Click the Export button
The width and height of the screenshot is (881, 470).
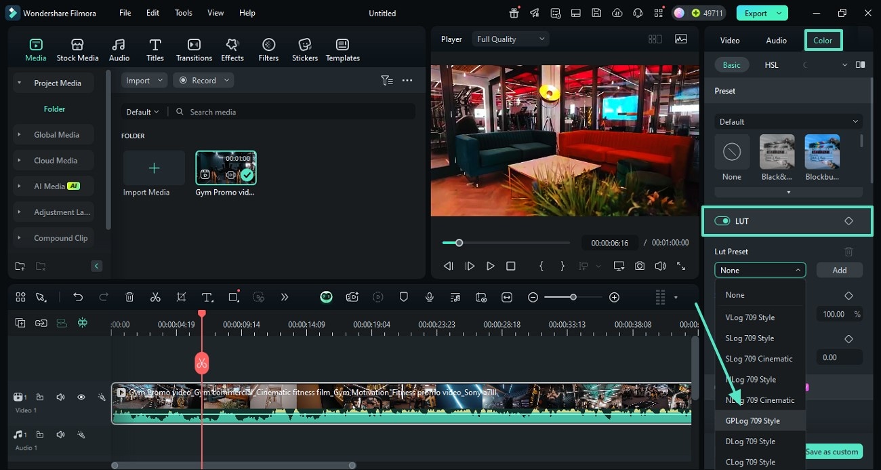762,13
